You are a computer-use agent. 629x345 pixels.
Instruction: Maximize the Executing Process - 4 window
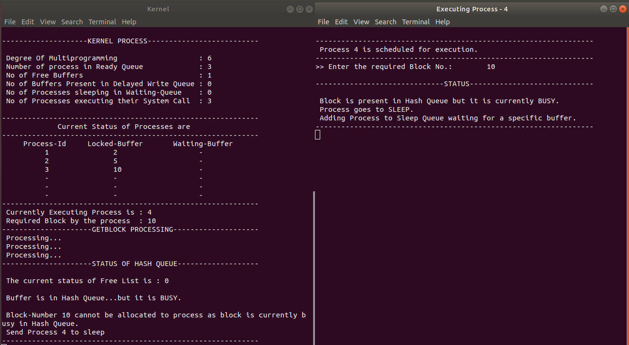[x=613, y=9]
